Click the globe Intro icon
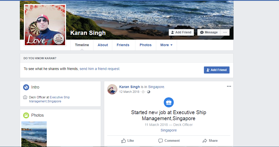 pos(26,87)
